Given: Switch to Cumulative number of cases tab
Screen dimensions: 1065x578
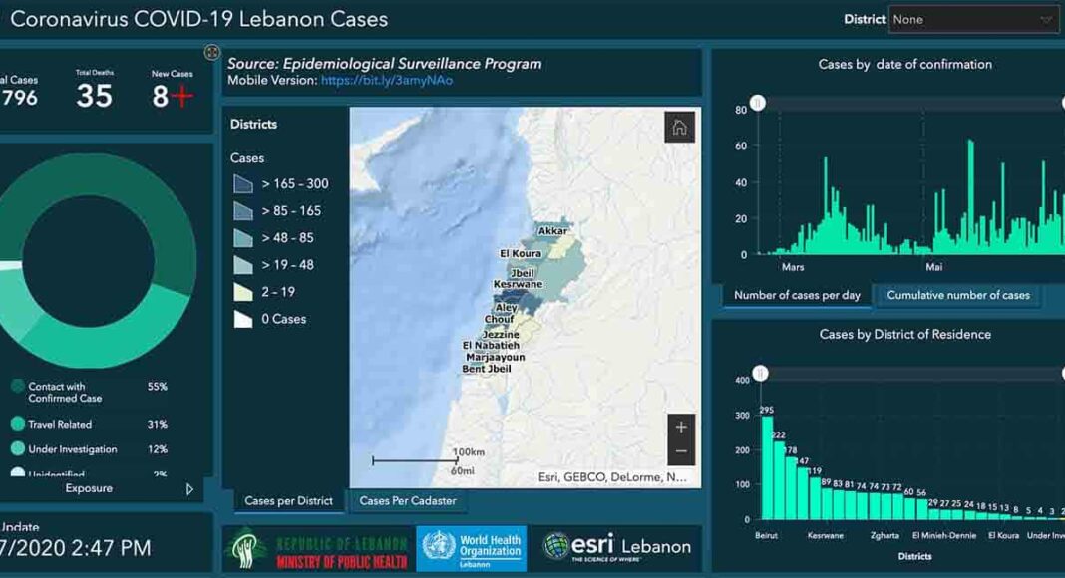Looking at the screenshot, I should [x=957, y=295].
